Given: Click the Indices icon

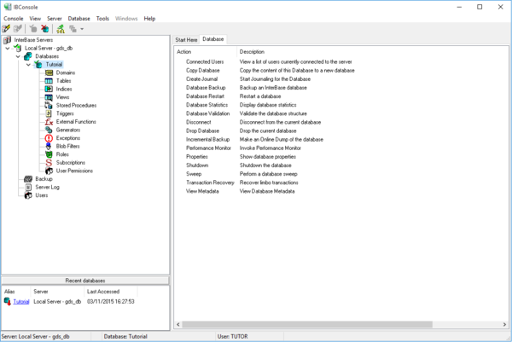Looking at the screenshot, I should [x=49, y=89].
